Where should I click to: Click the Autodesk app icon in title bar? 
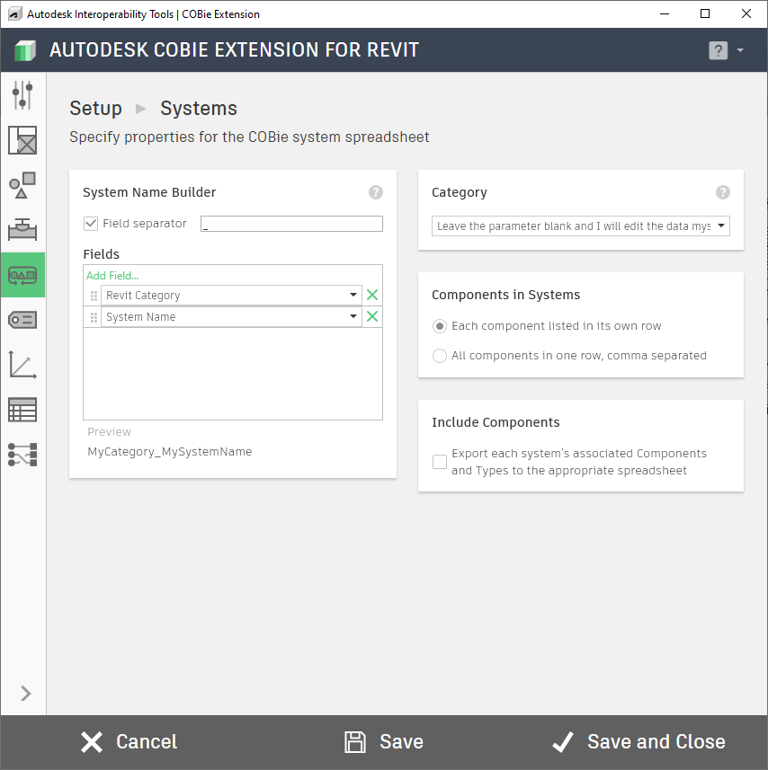click(14, 13)
